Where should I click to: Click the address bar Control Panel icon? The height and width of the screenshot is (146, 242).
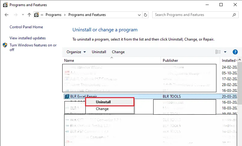pos(36,15)
